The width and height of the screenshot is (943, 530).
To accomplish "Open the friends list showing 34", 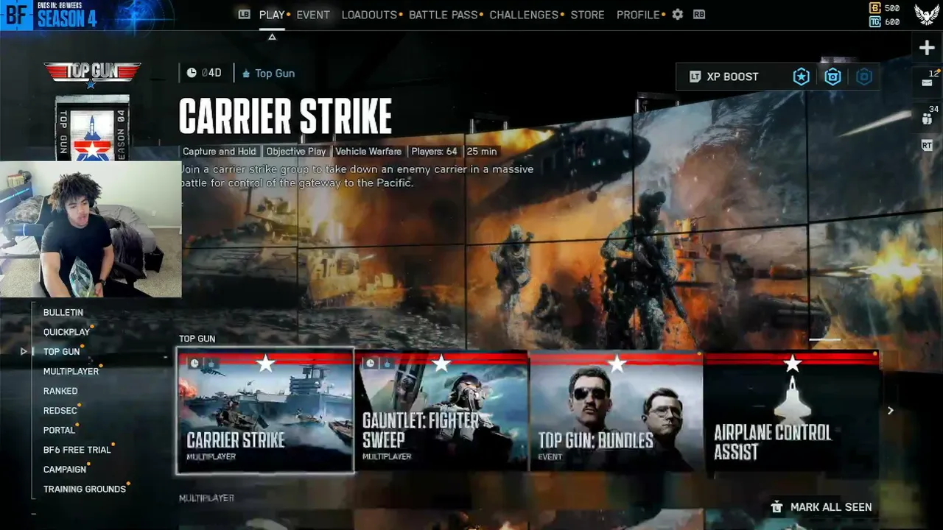I will [x=927, y=118].
